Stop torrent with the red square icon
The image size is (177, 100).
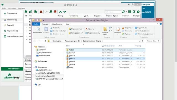pos(55,12)
